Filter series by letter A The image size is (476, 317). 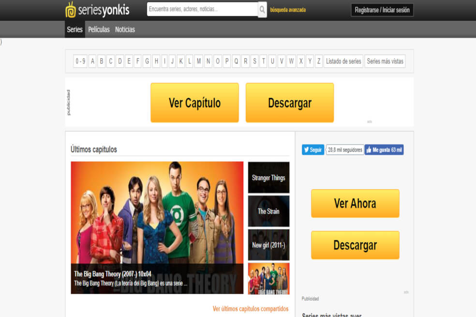click(92, 61)
